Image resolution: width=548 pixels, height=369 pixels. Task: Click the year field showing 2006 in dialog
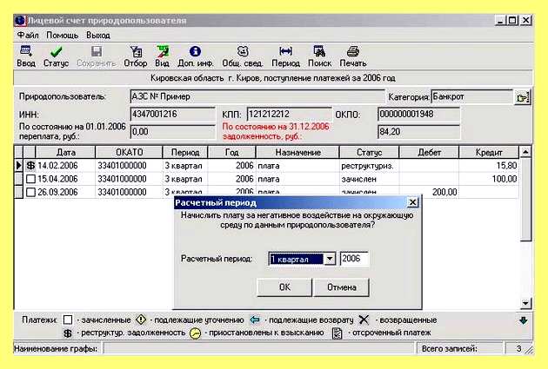coord(354,259)
